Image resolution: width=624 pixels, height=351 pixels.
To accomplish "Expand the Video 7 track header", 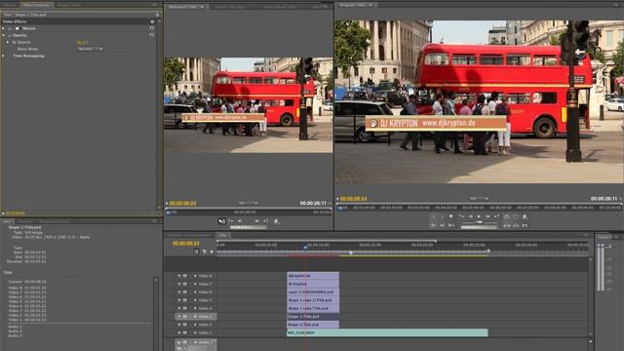I will coord(195,284).
